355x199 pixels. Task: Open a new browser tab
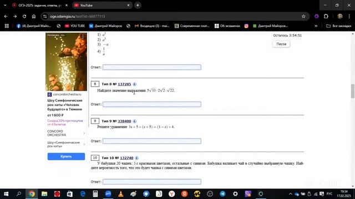(x=138, y=5)
